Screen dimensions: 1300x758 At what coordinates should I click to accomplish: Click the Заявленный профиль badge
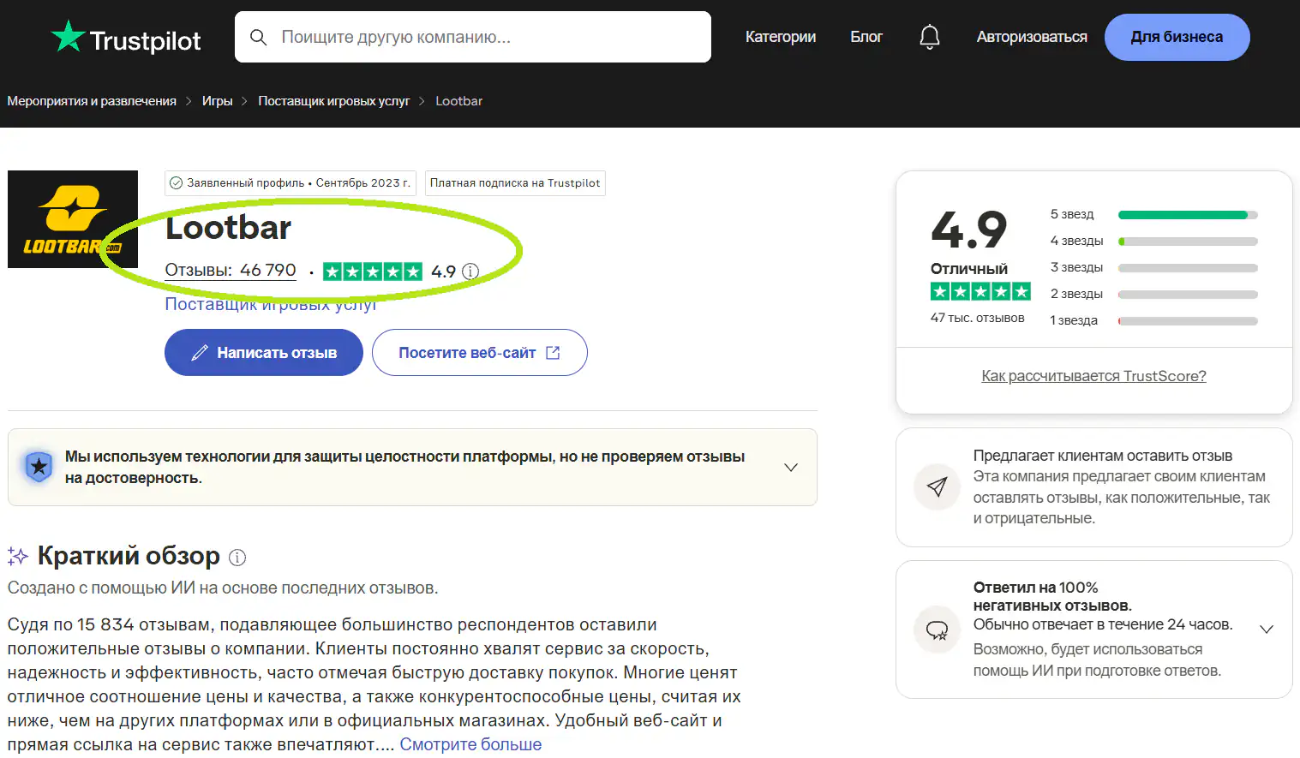[x=291, y=183]
